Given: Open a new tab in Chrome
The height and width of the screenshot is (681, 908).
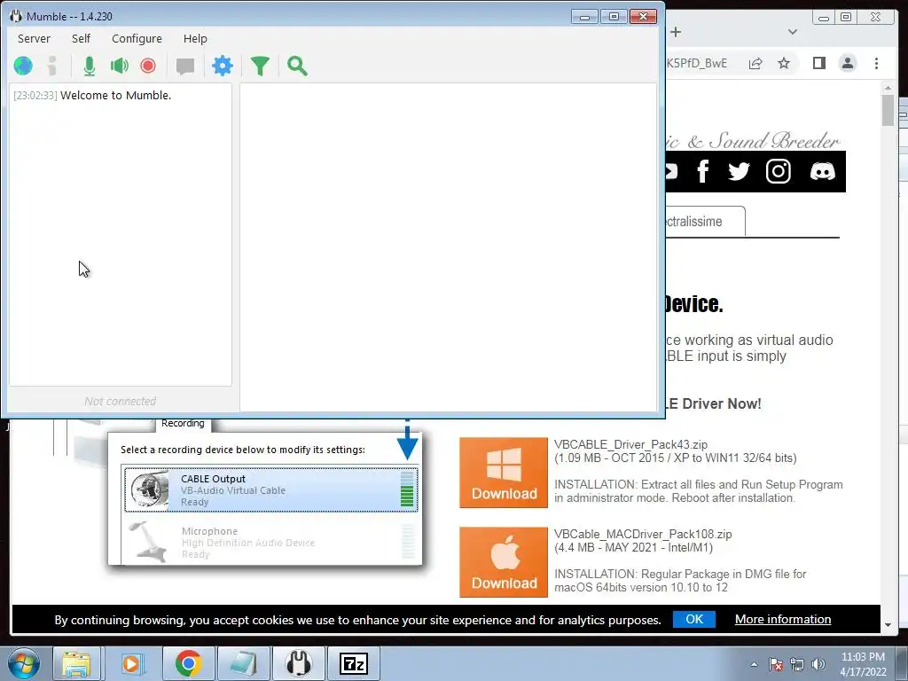Looking at the screenshot, I should coord(676,33).
